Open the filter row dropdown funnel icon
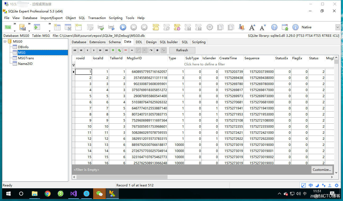The height and width of the screenshot is (201, 343). [74, 65]
